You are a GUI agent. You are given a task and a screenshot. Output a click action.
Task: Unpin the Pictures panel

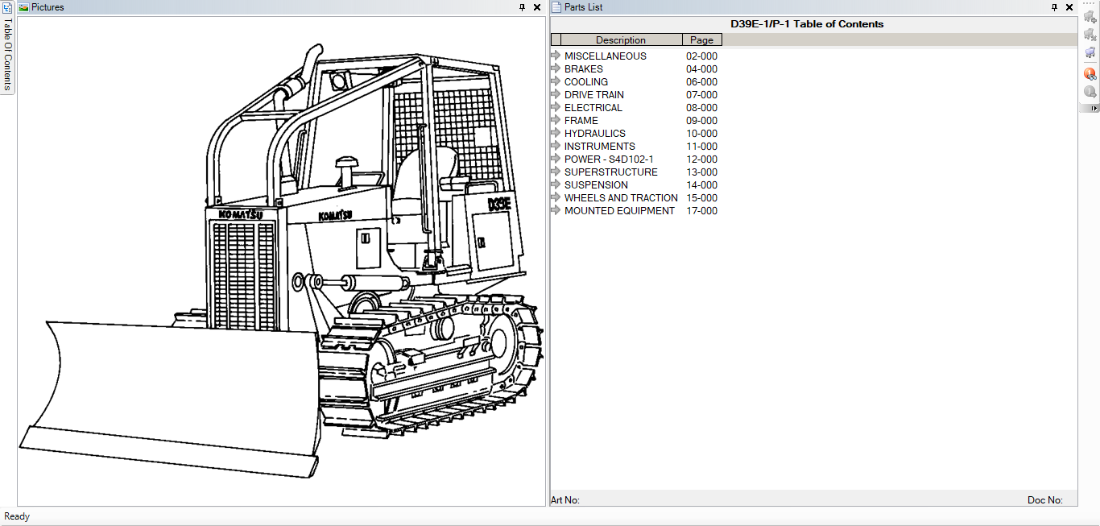521,6
